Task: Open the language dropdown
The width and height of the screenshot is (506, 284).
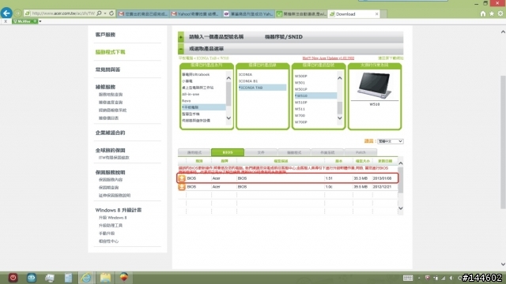Action: pos(391,141)
